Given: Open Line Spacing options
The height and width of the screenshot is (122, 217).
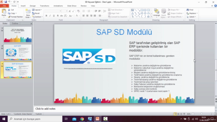Looking at the screenshot, I should coord(105,11).
